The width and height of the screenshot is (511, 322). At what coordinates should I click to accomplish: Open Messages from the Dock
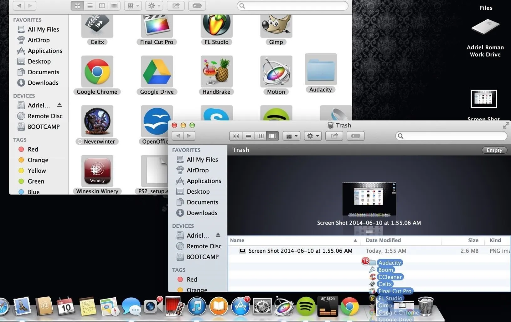point(131,306)
